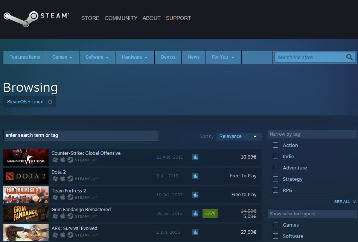358x242 pixels.
Task: Click the thumbs-up icon for ARK: Survival Evolved
Action: pos(195,232)
